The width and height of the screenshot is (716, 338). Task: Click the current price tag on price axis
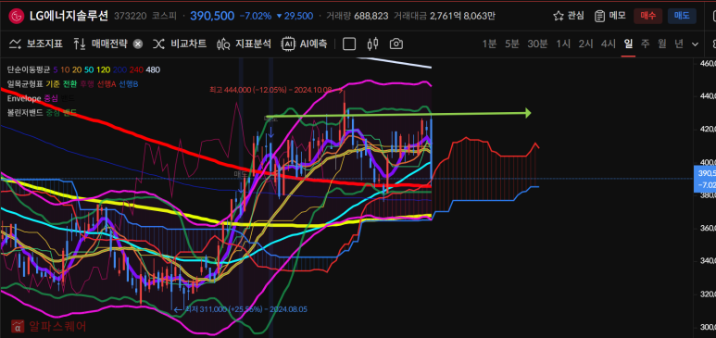pyautogui.click(x=705, y=179)
